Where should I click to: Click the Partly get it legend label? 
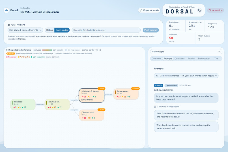click(24, 57)
